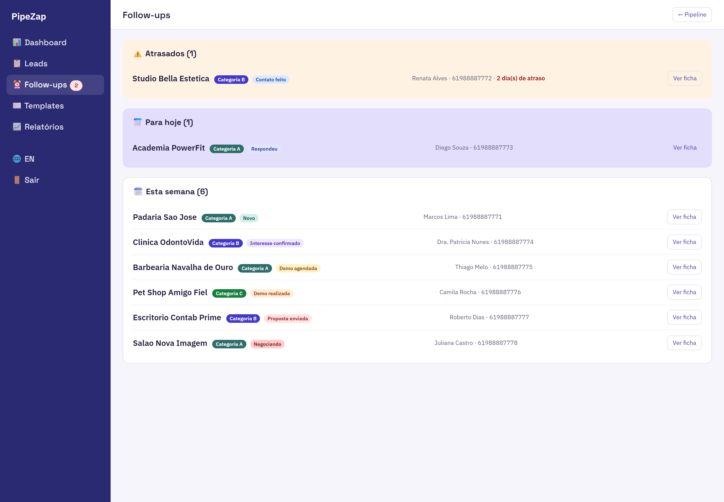The image size is (724, 502).
Task: Click the Studio Bella Estetica lead name
Action: [171, 79]
